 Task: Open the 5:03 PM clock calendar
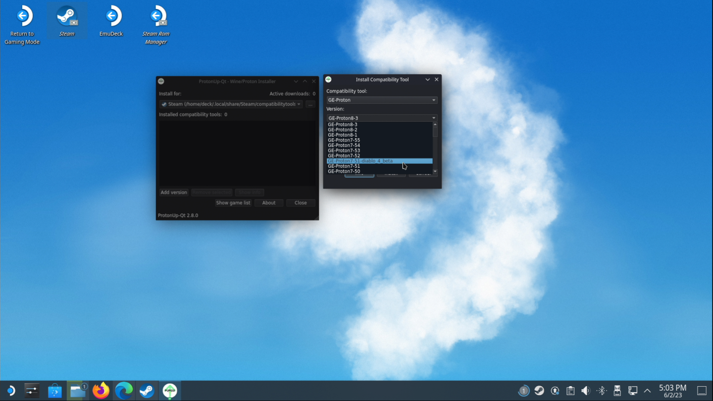(x=672, y=391)
